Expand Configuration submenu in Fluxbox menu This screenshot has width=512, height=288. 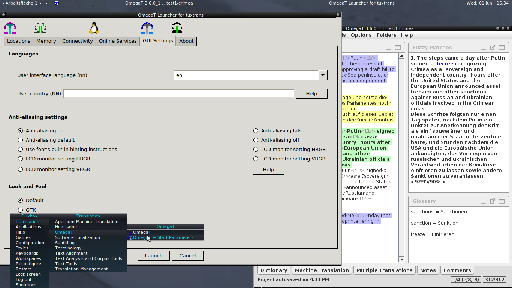(x=30, y=243)
